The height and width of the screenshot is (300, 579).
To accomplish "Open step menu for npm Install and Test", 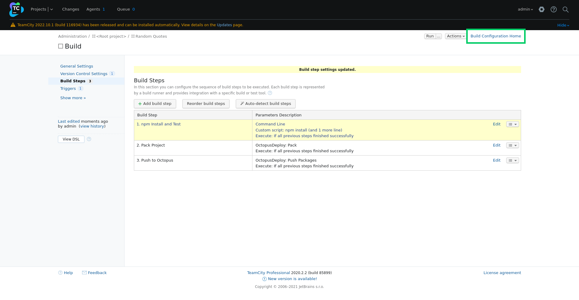I will (512, 124).
